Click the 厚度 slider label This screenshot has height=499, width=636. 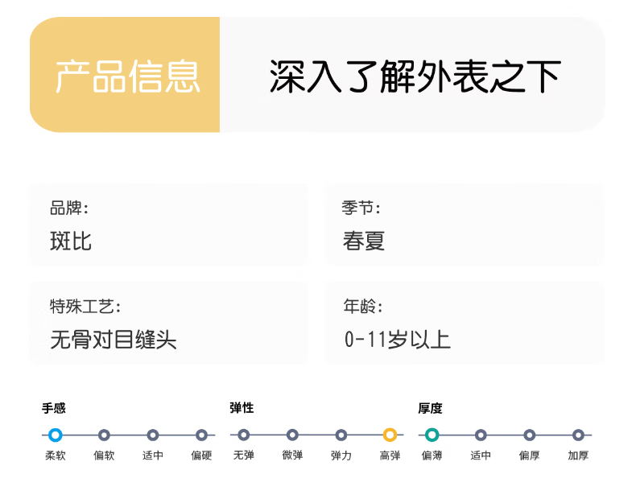(430, 408)
